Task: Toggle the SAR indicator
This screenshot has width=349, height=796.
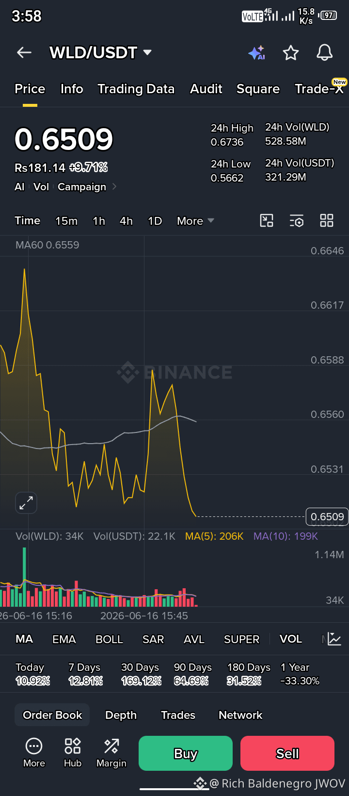Action: (153, 639)
